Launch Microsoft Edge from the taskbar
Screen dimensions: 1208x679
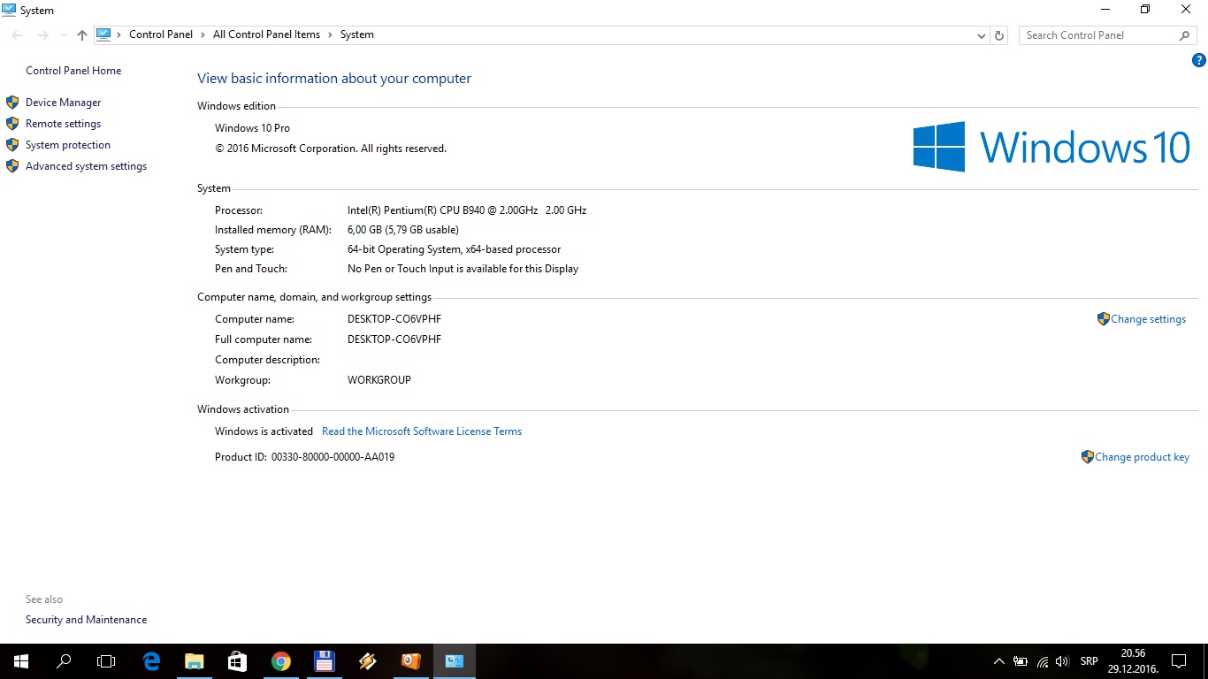pos(151,661)
